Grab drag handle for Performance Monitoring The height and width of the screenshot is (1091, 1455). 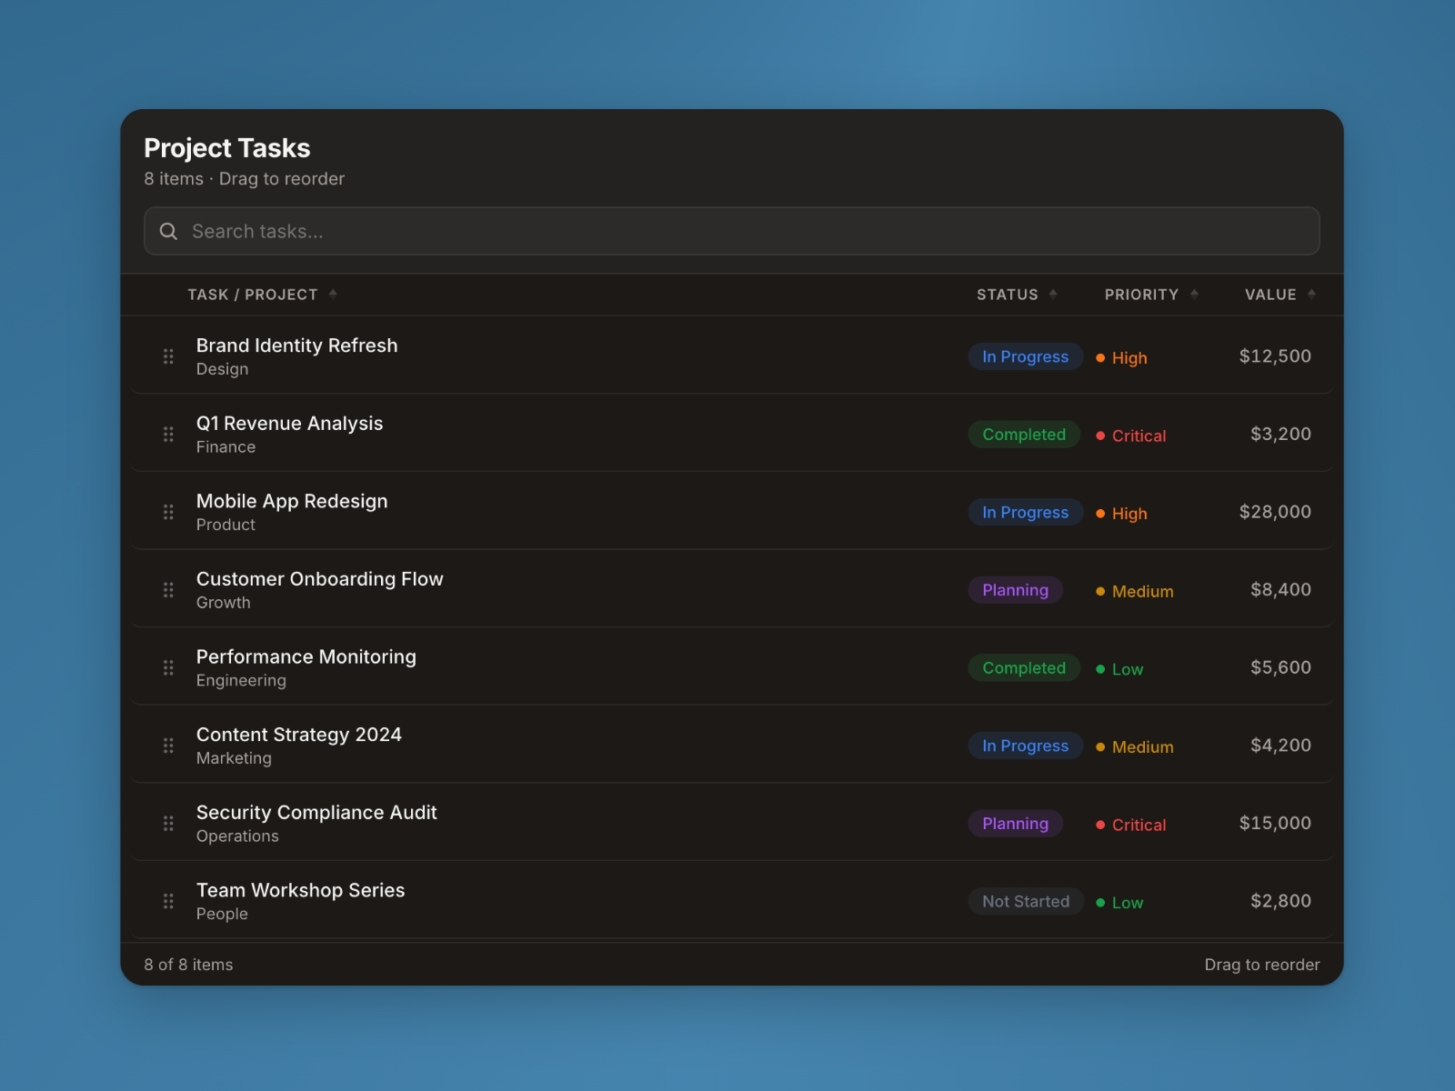point(168,667)
